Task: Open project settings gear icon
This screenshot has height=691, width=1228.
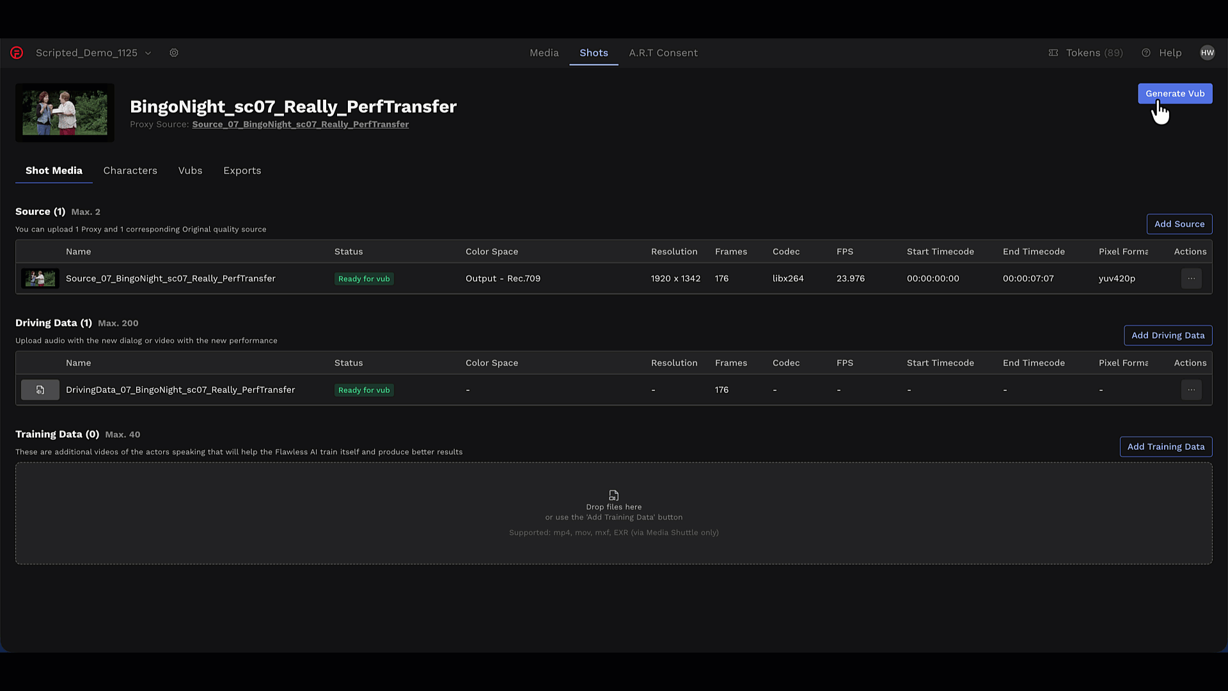Action: [x=174, y=53]
